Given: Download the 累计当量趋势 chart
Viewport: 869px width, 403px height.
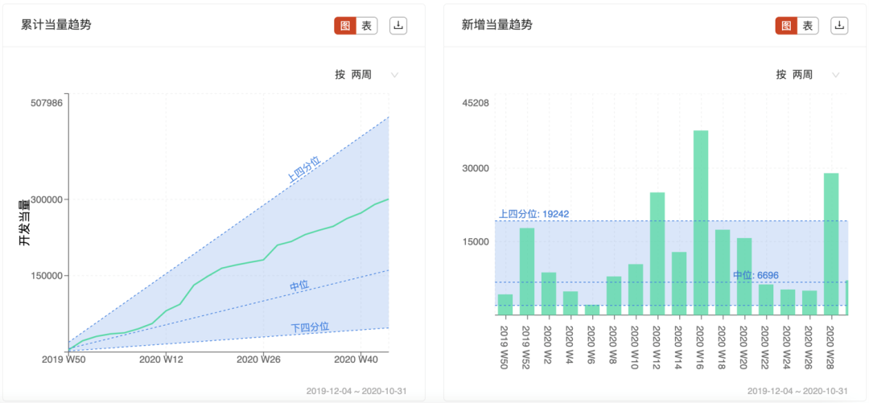Looking at the screenshot, I should [398, 26].
